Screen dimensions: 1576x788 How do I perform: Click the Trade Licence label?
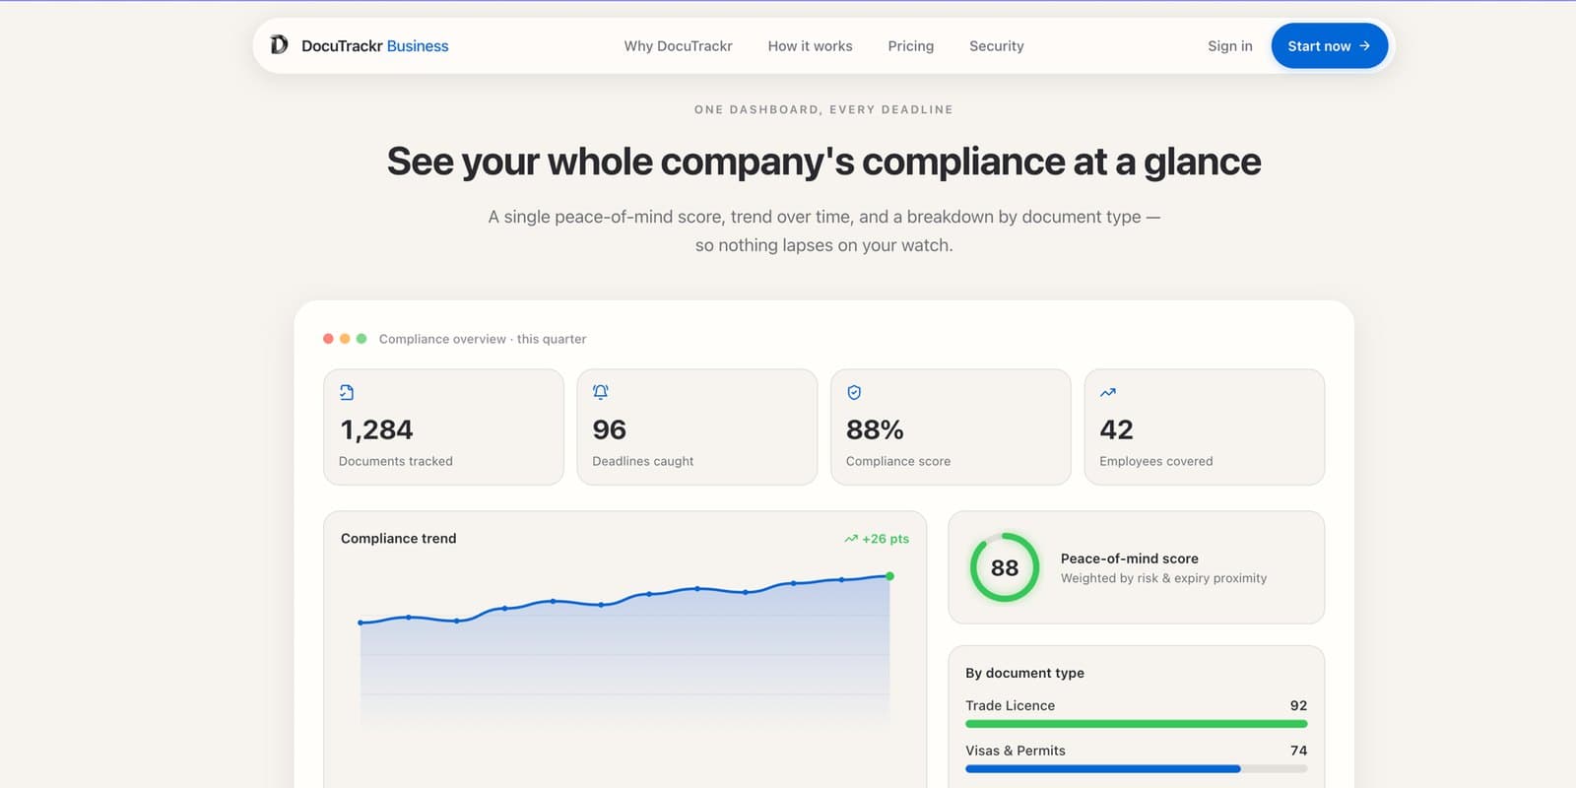pos(1010,705)
